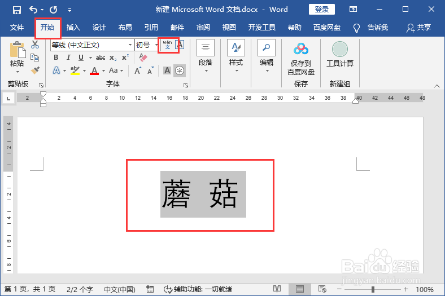Screen dimensions: 445x296
Task: Open the 字体 dialog launcher
Action: pyautogui.click(x=186, y=85)
